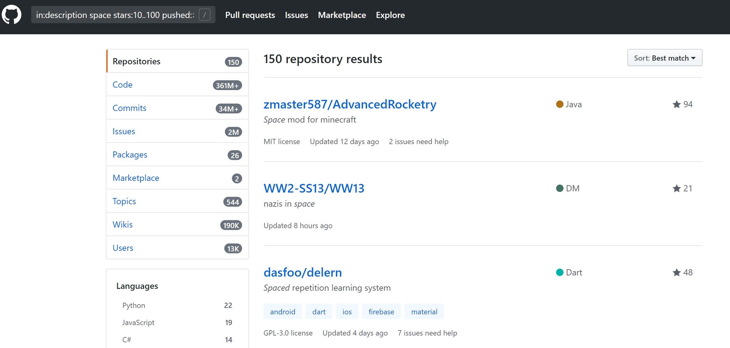Click the slash shortcut icon in search
Screen dimensions: 730x348
tap(204, 15)
